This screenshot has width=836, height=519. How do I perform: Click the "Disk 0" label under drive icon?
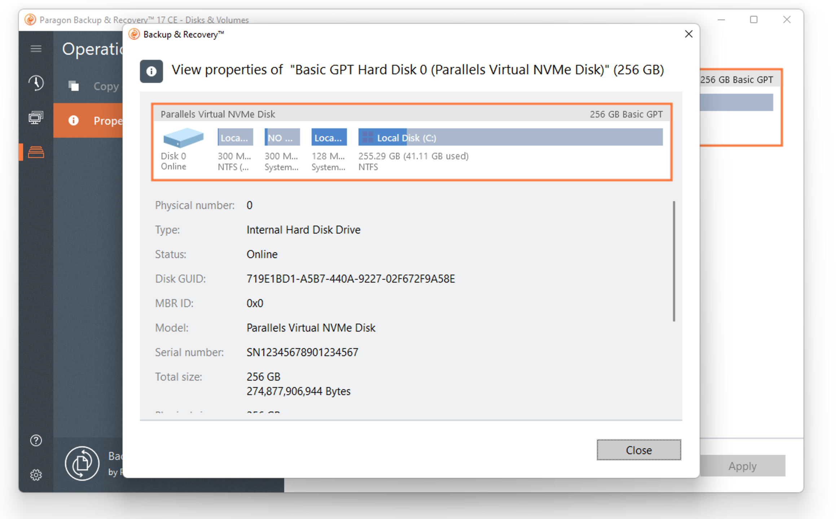(x=173, y=156)
